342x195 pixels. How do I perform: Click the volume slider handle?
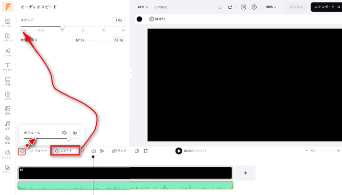(x=69, y=138)
